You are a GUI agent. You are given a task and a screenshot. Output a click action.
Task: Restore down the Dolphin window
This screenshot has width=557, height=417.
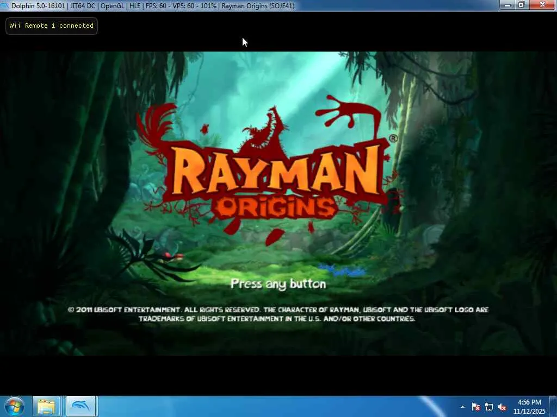[522, 5]
